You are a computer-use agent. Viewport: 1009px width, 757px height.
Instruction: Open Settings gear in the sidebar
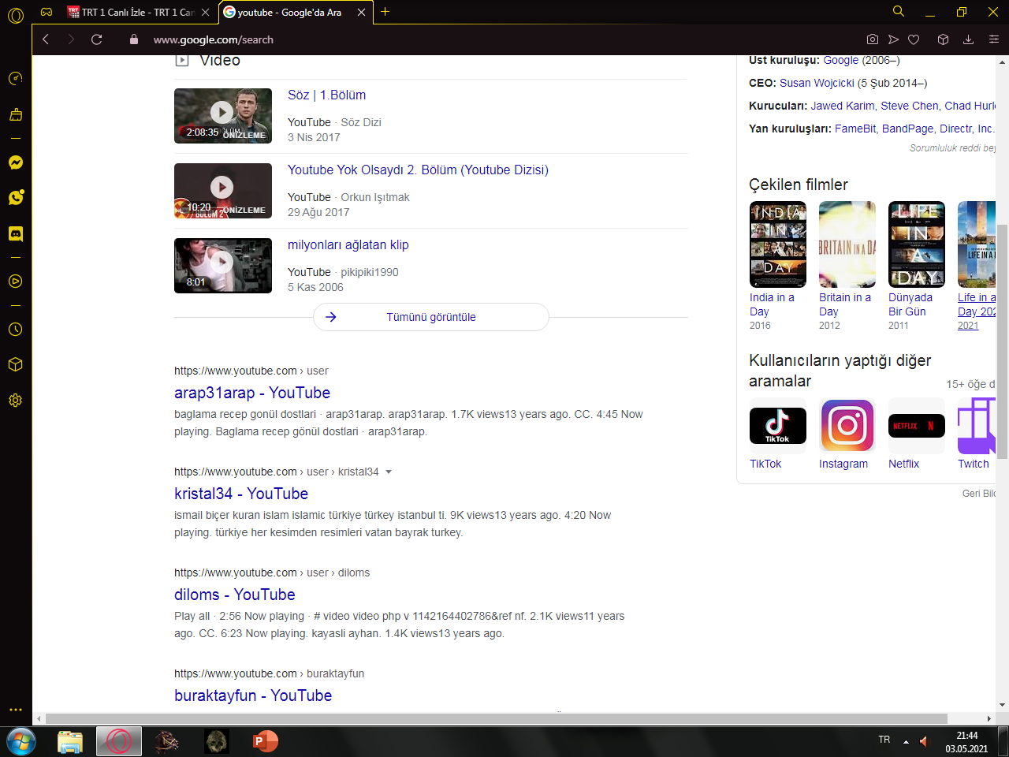click(16, 400)
